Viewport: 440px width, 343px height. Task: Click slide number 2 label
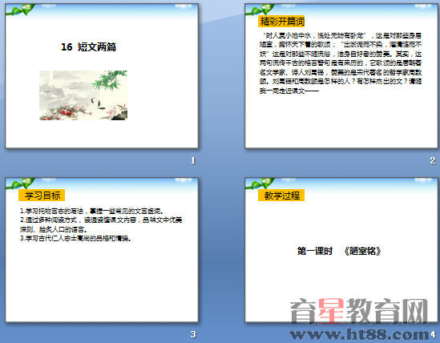click(x=433, y=160)
